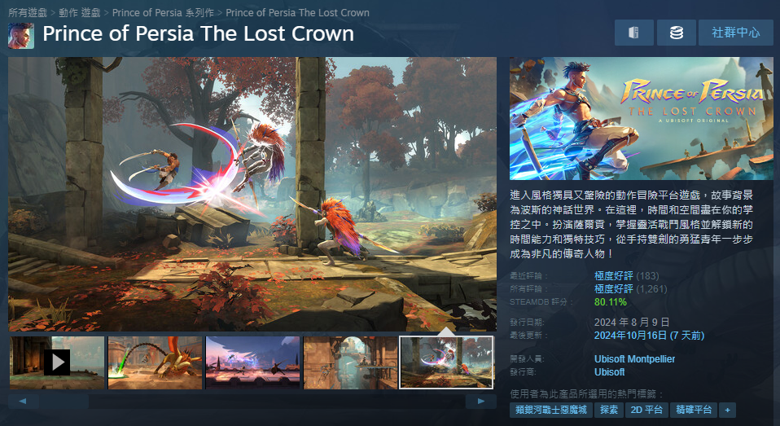780x426 pixels.
Task: Open the 社群中心 community hub
Action: coord(736,33)
